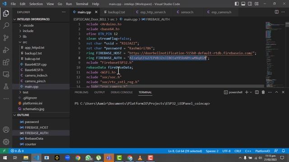Customize layout button in title bar
This screenshot has width=289, height=162.
(256, 4)
